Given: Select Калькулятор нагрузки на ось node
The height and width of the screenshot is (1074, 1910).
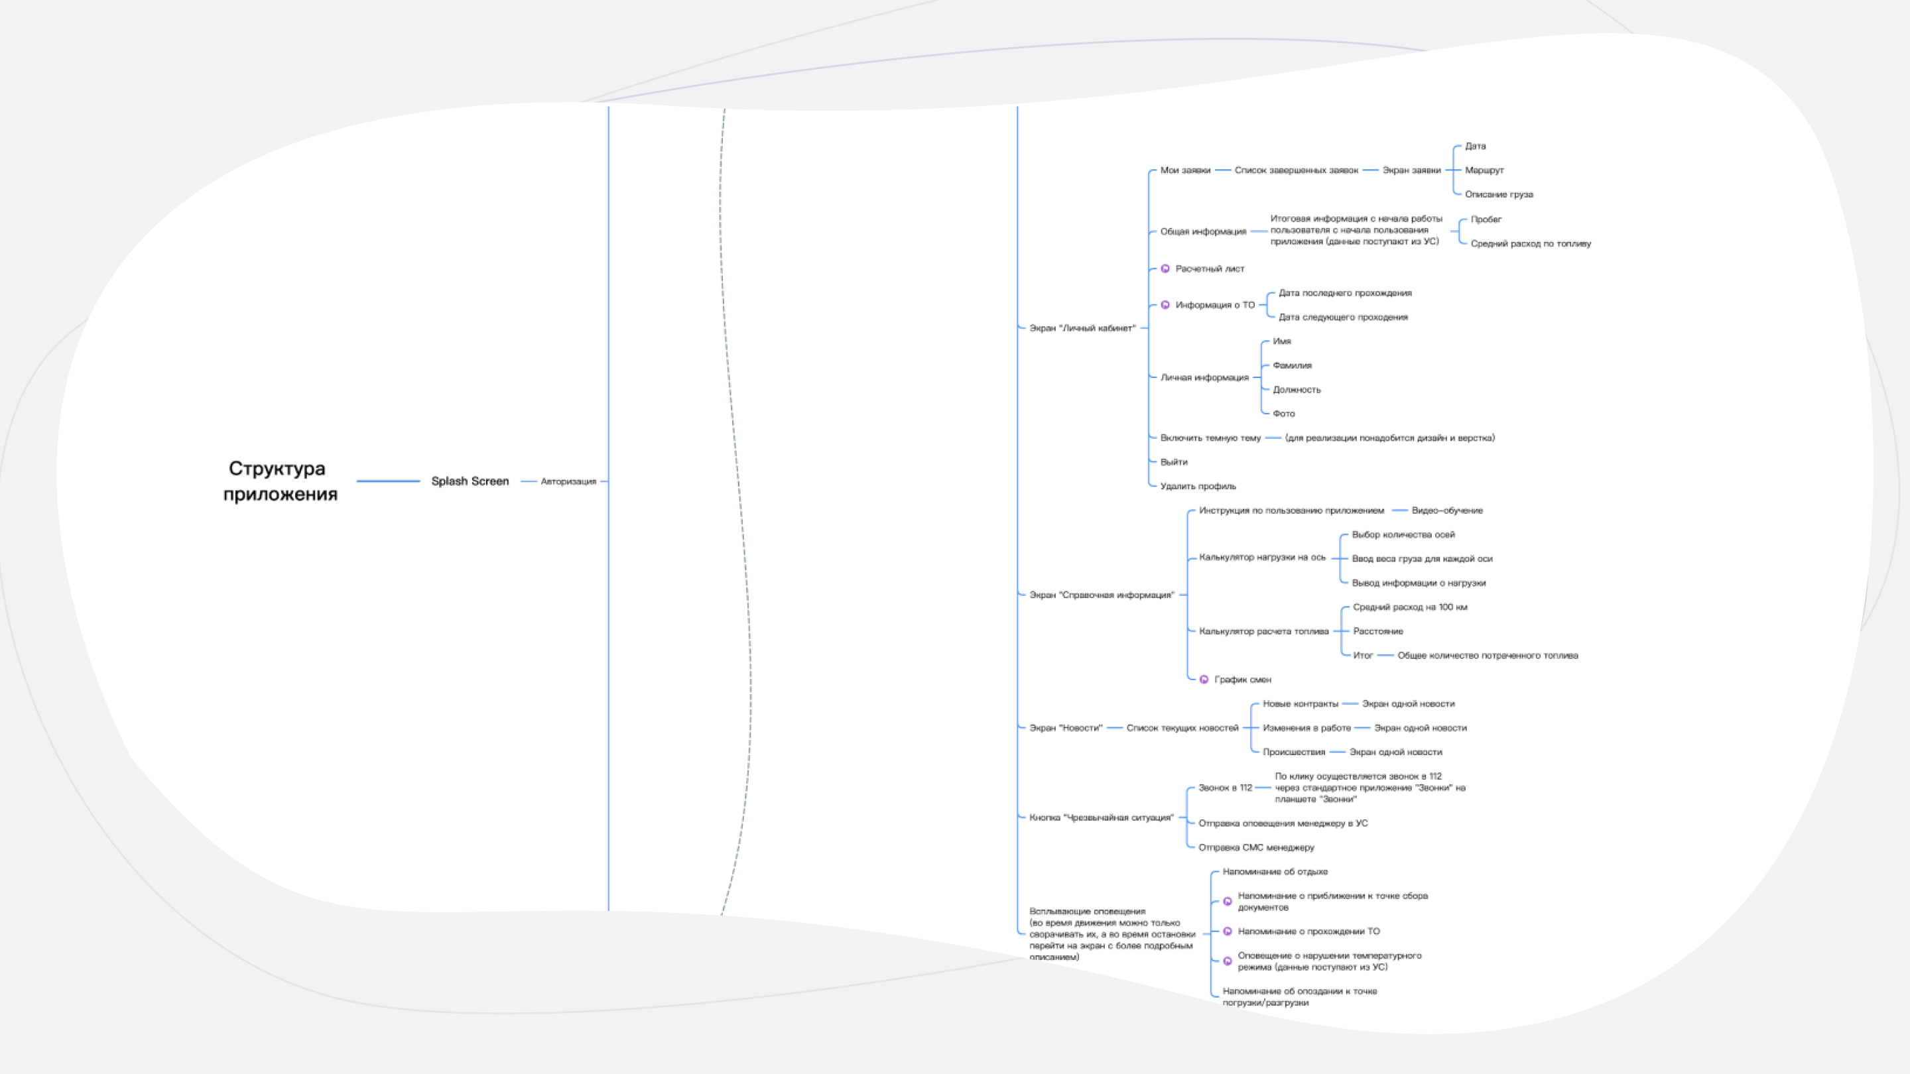Looking at the screenshot, I should (x=1262, y=558).
